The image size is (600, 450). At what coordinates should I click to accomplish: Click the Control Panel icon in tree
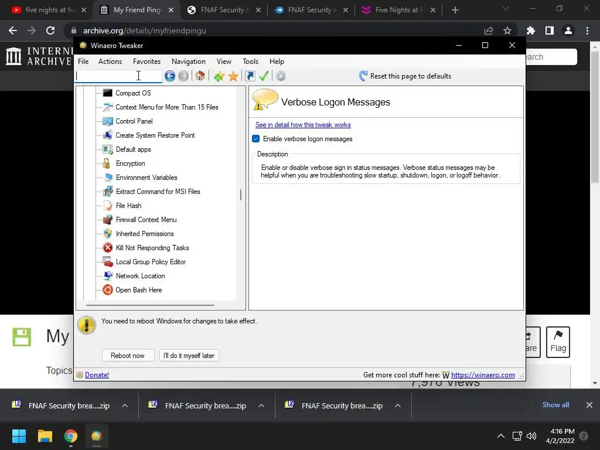point(108,121)
